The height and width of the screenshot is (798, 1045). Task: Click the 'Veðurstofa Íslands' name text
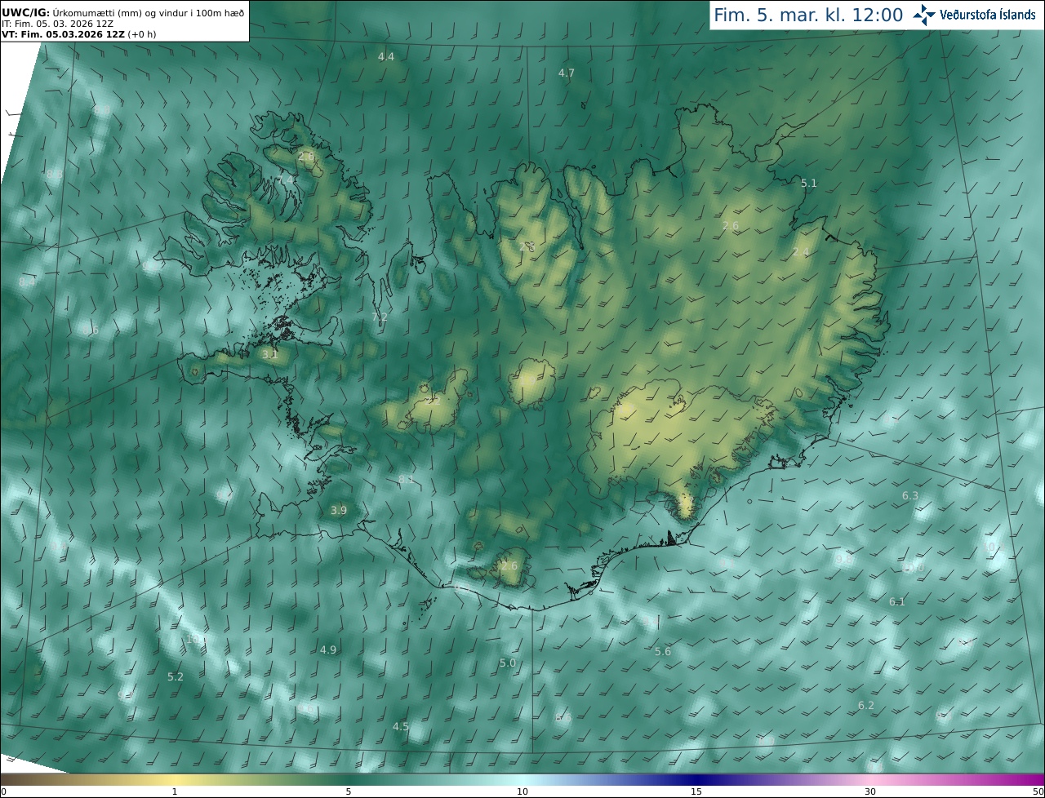coord(988,15)
